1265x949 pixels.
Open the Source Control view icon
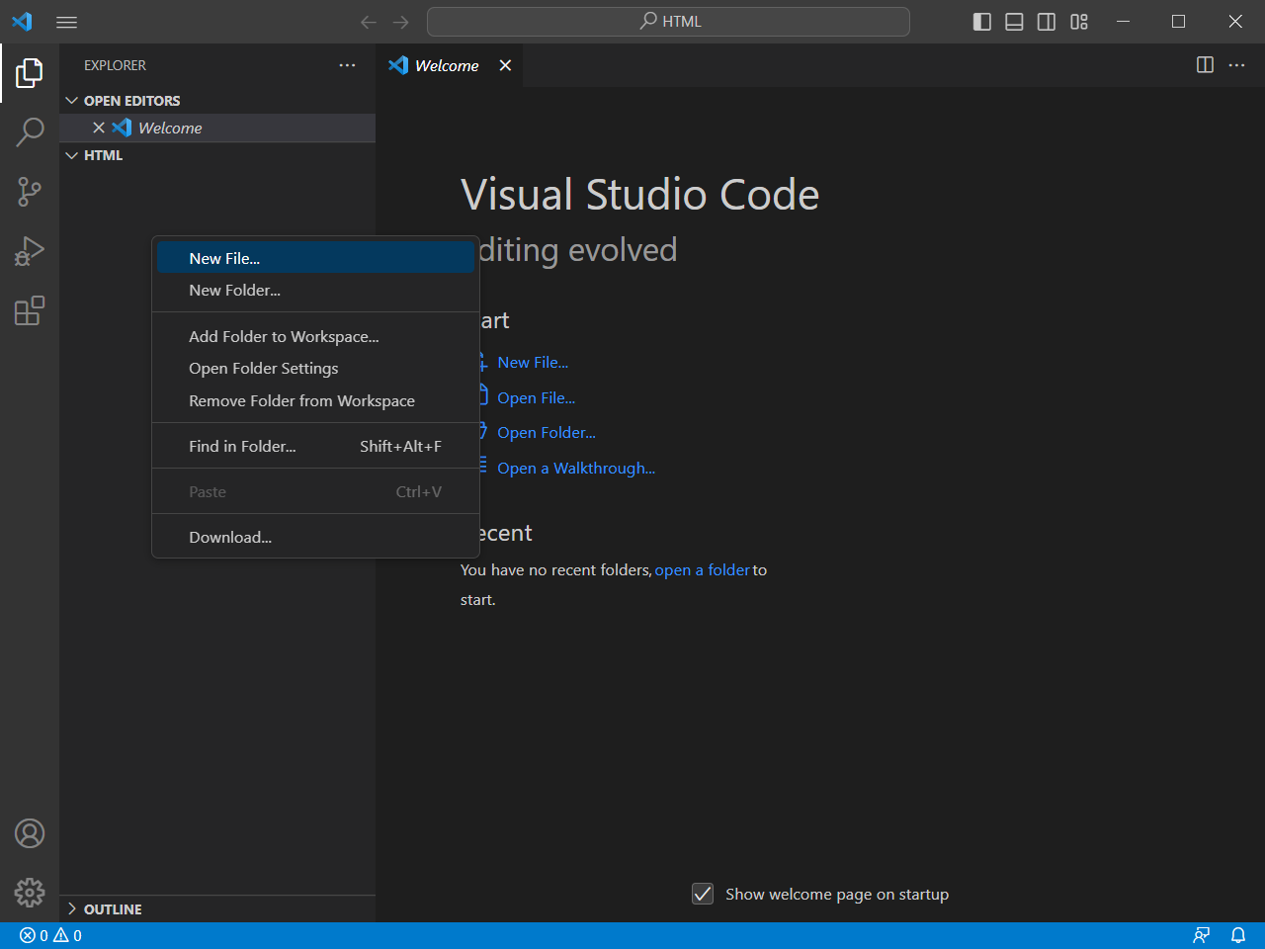point(30,192)
